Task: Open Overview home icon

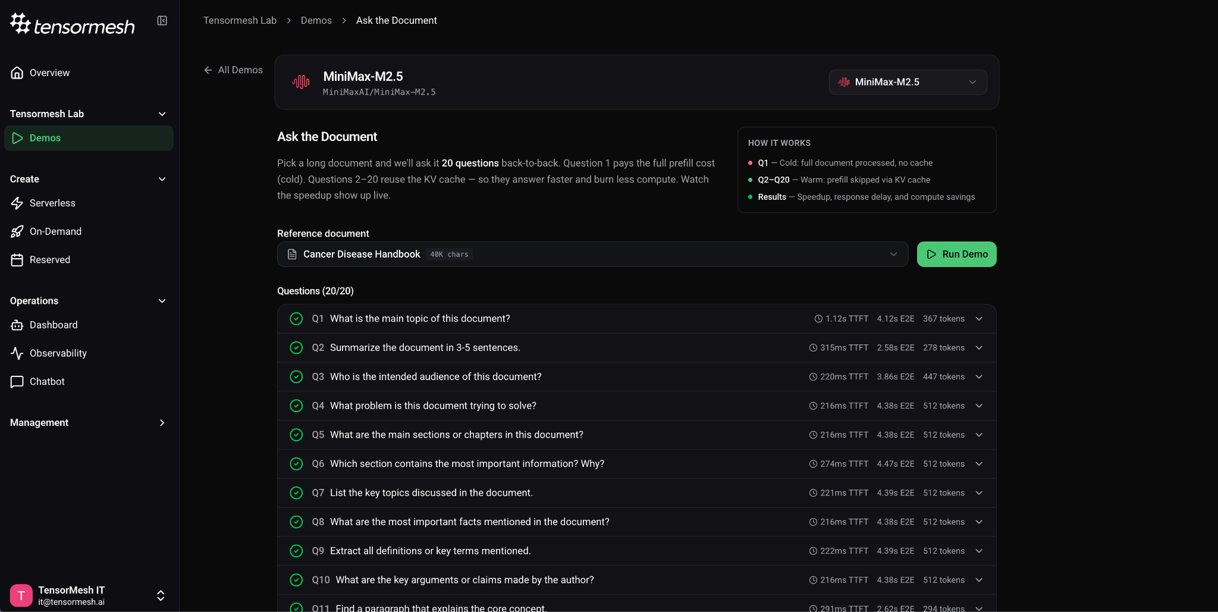Action: [x=17, y=73]
